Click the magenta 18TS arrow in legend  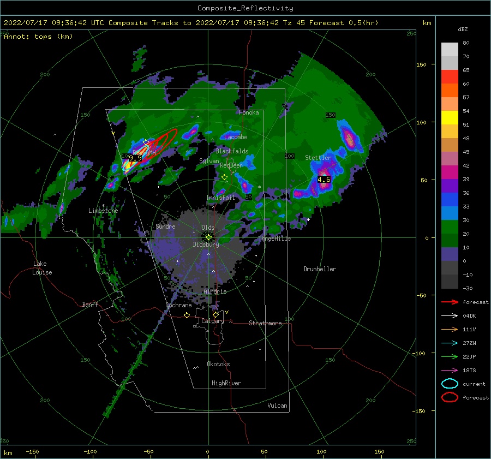click(450, 371)
